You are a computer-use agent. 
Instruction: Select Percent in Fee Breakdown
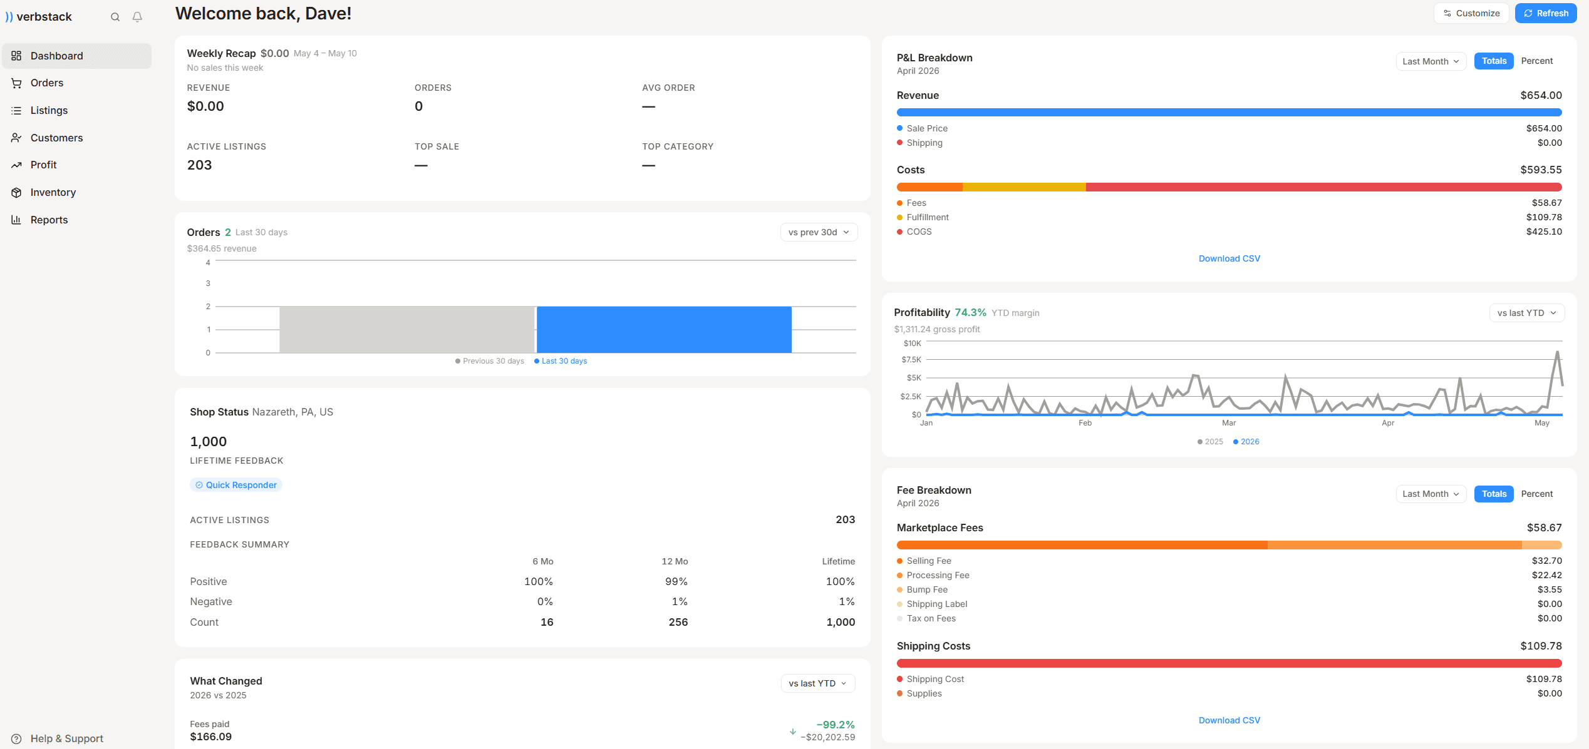click(1537, 494)
